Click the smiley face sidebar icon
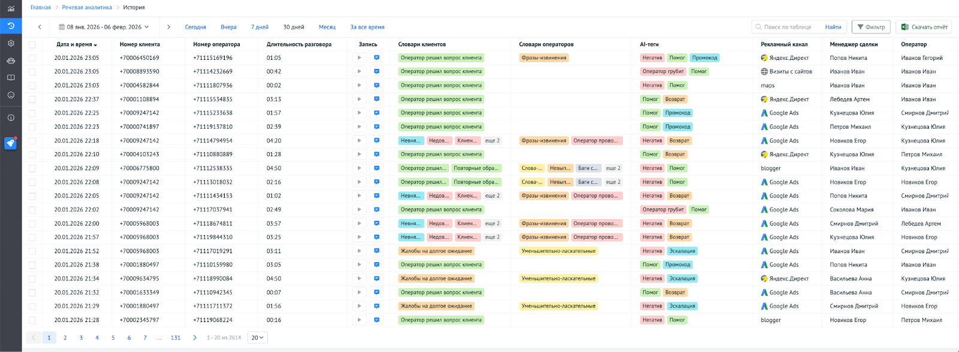Viewport: 959px width, 352px height. coord(11,95)
